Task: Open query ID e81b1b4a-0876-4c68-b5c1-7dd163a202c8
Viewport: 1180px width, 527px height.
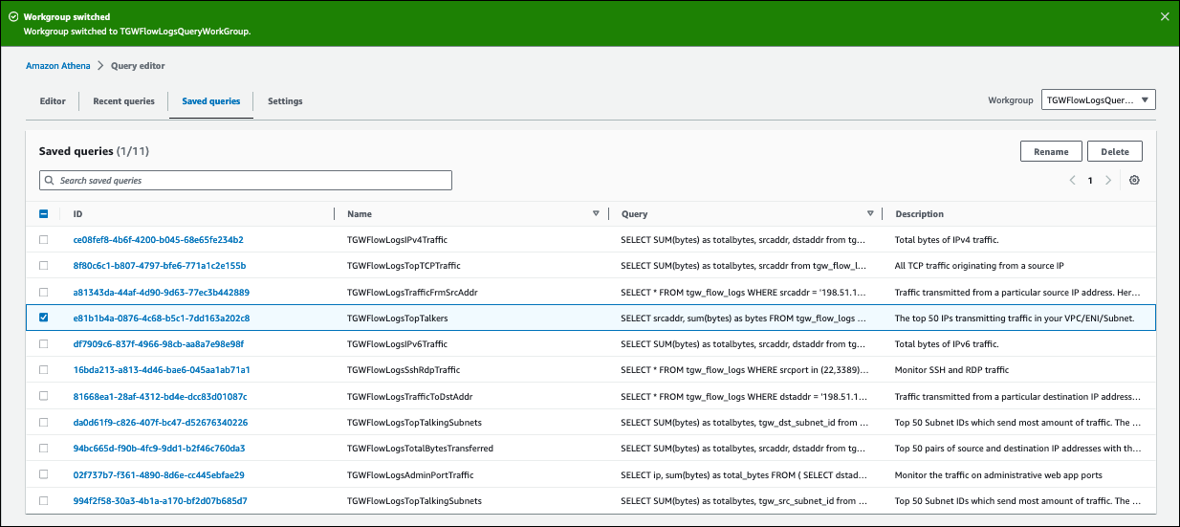Action: 161,318
